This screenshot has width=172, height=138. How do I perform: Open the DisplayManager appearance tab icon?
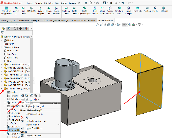click(26, 28)
